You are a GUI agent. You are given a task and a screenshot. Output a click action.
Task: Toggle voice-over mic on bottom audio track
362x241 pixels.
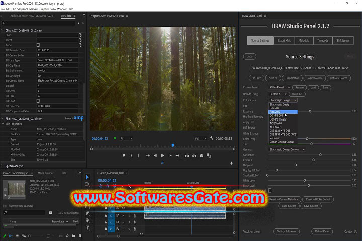click(135, 229)
